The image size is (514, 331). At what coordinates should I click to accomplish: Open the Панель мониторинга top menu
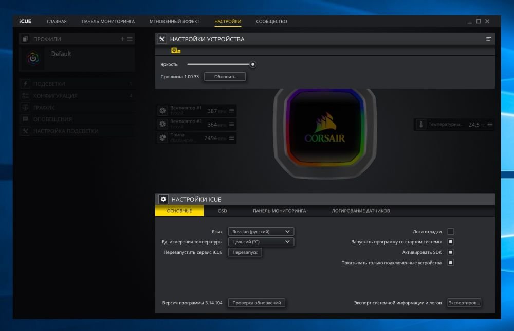(x=108, y=21)
